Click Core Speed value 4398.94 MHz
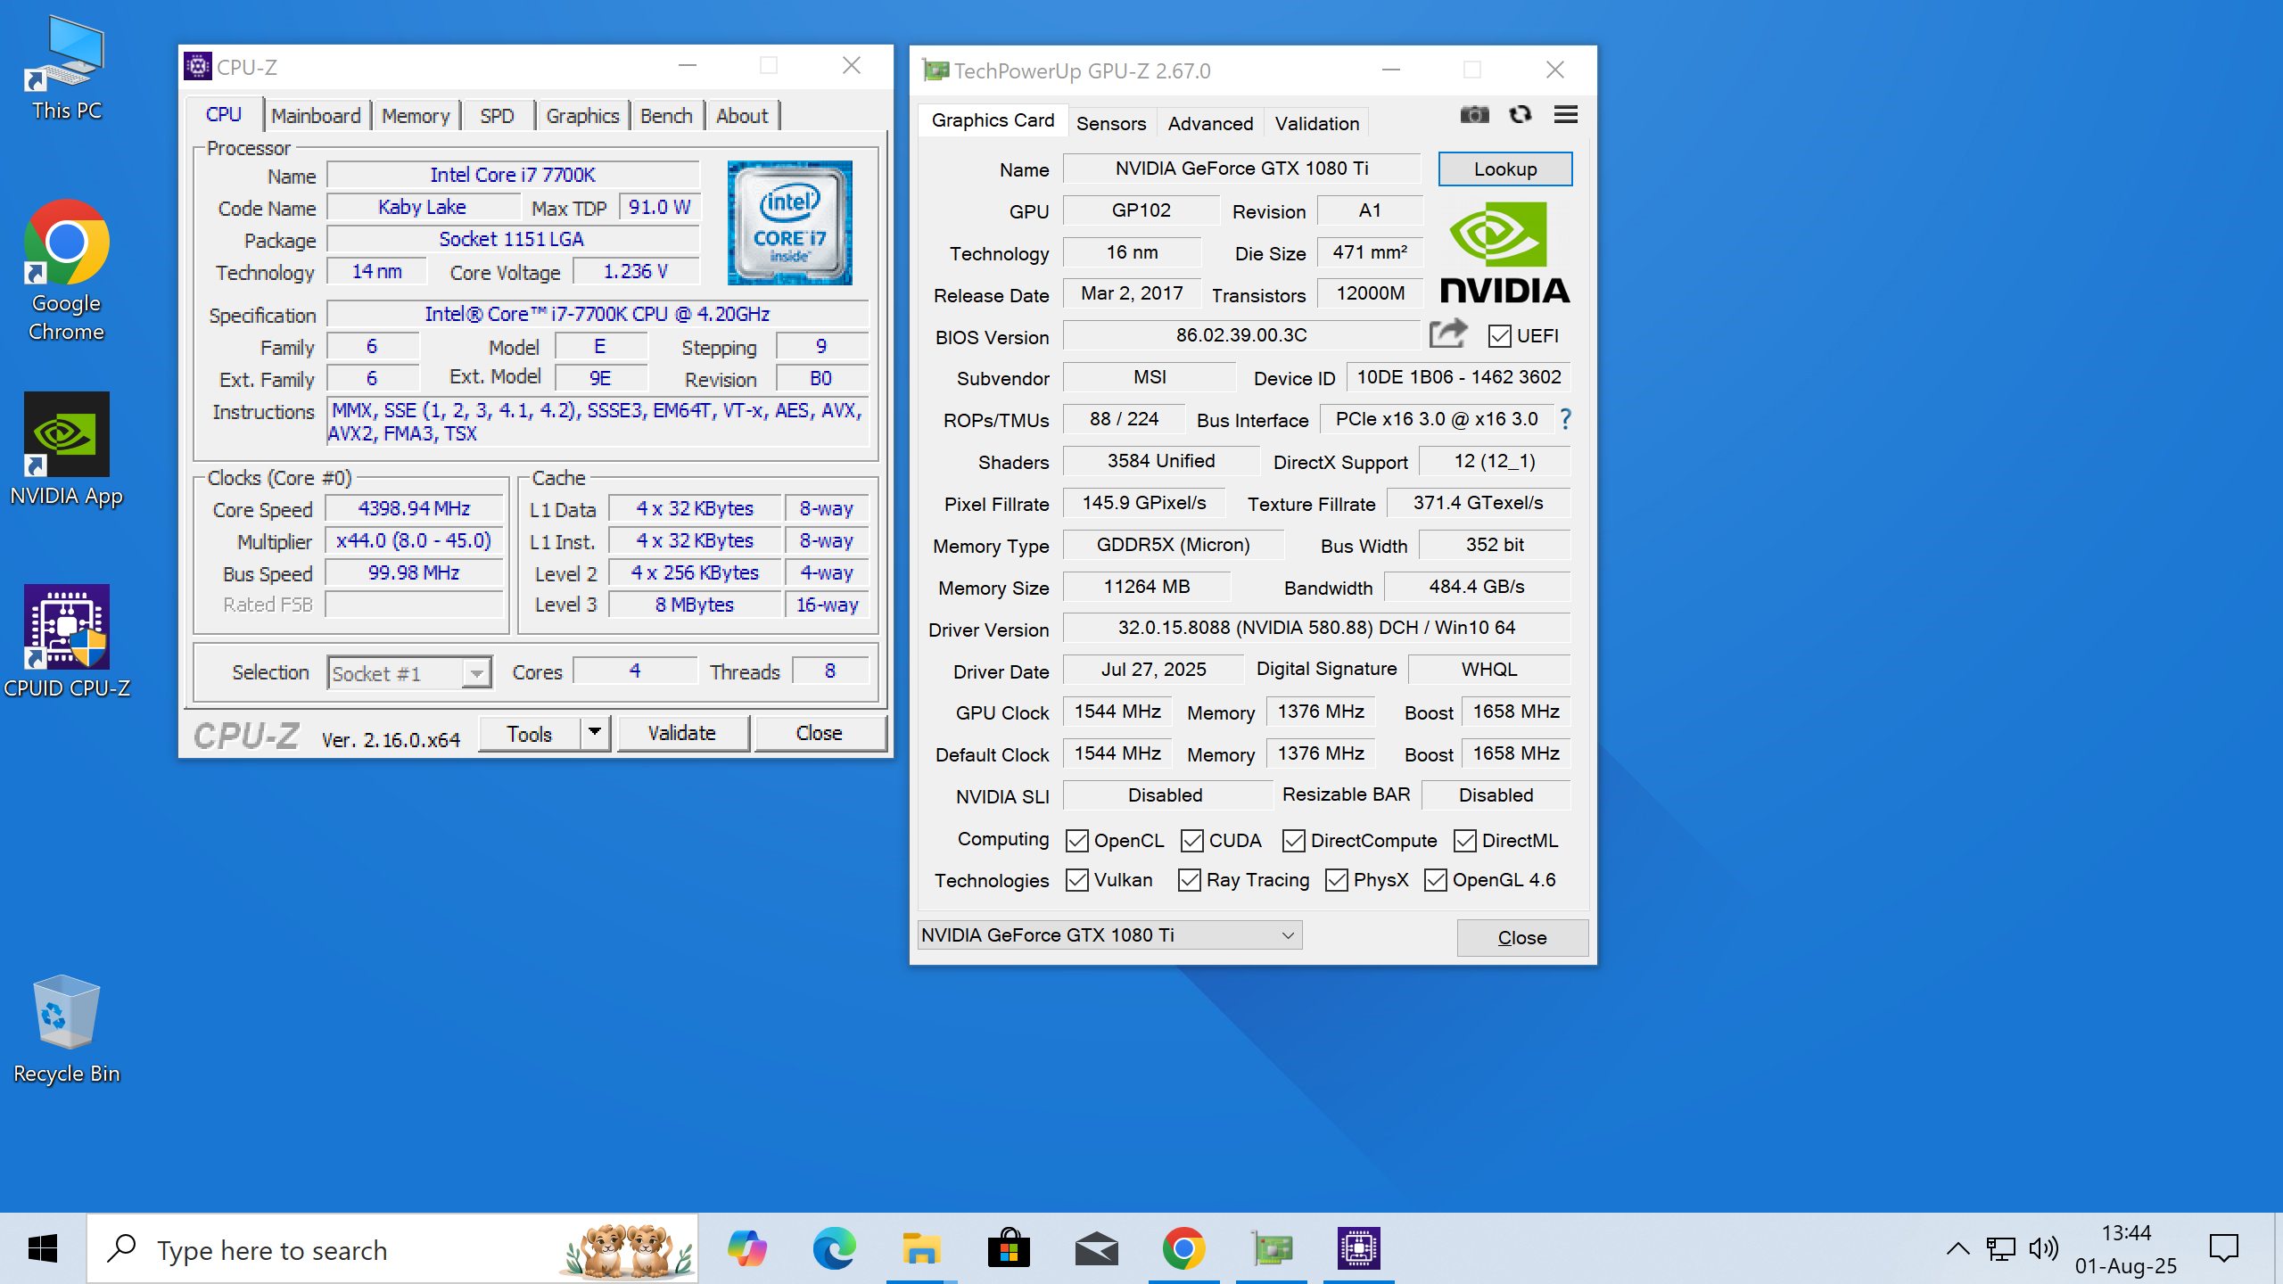Image resolution: width=2283 pixels, height=1284 pixels. 414,508
